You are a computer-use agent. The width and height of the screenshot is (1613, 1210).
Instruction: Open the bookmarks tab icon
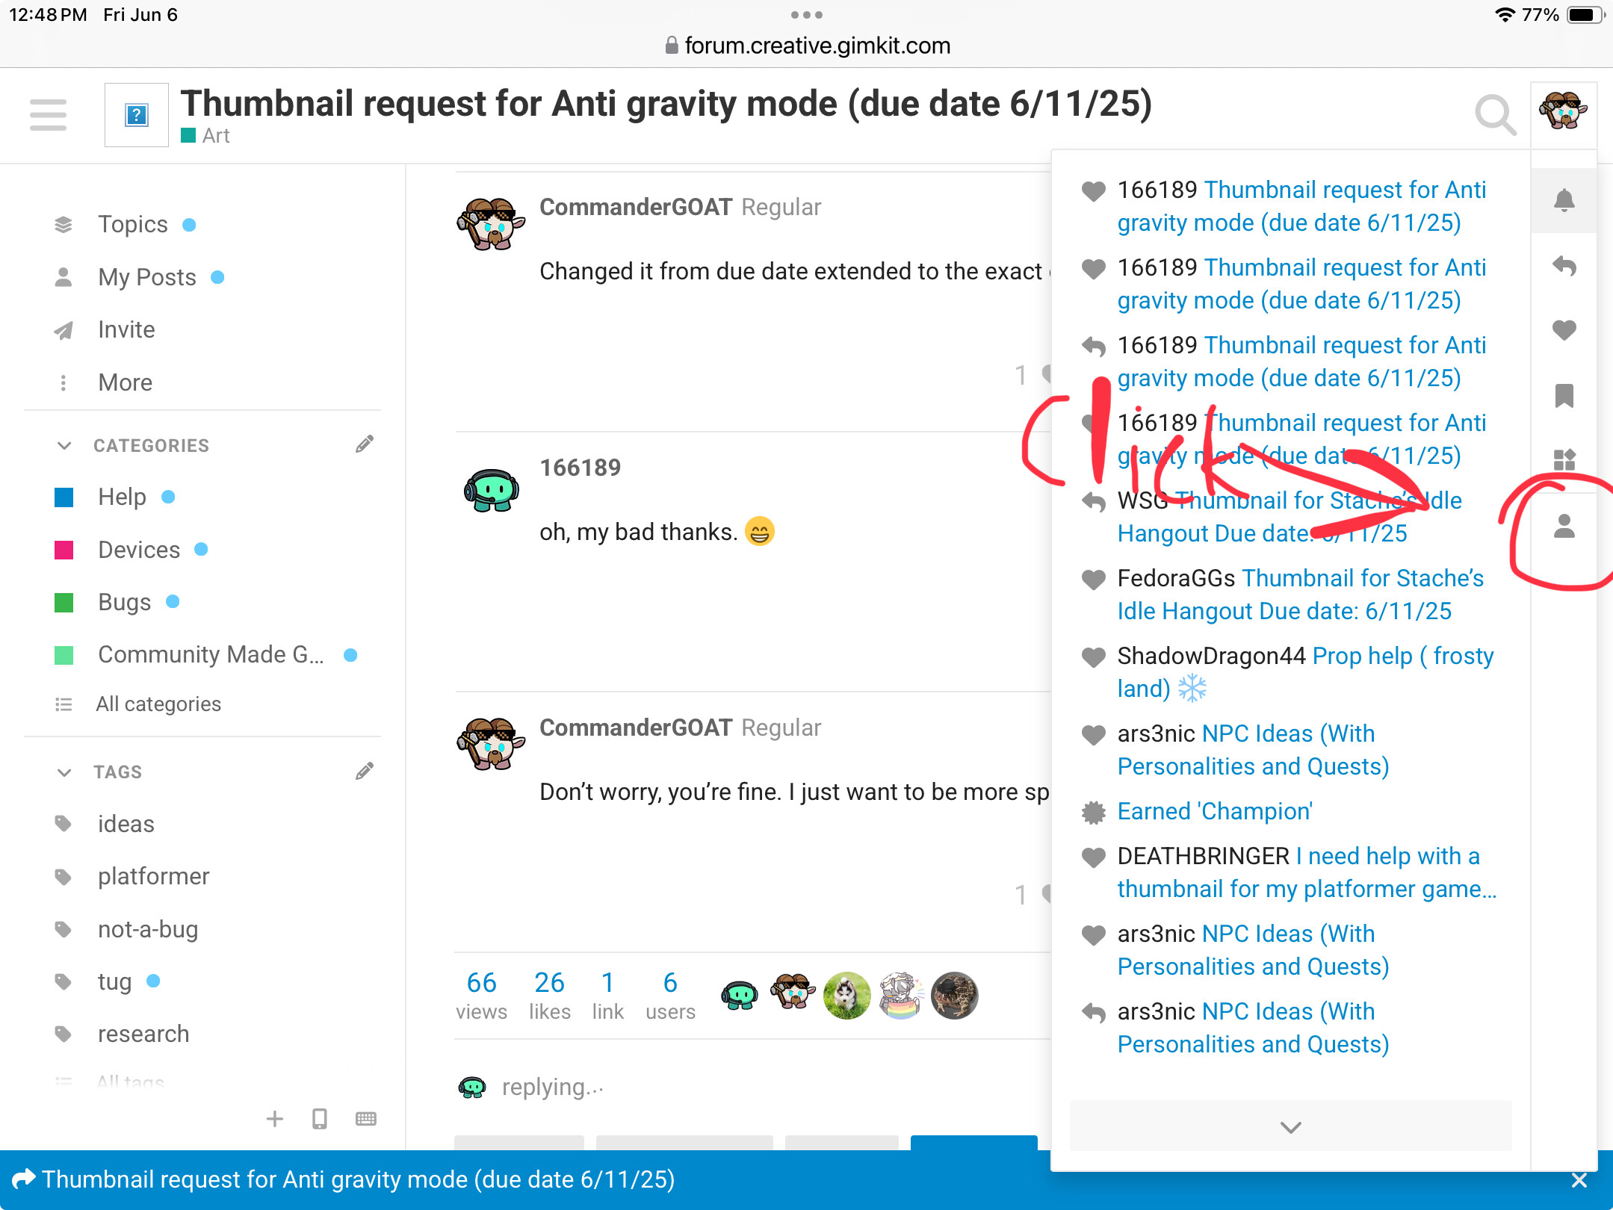tap(1564, 395)
